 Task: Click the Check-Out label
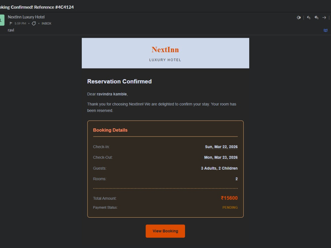coord(103,157)
